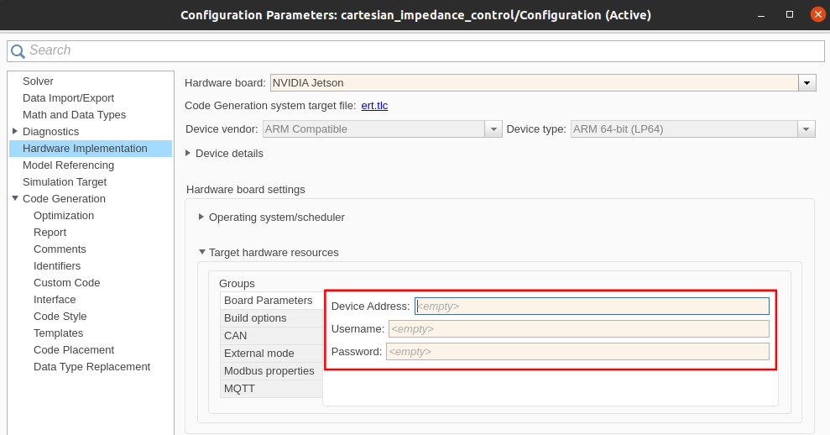Viewport: 830px width, 435px height.
Task: Collapse Target hardware resources section
Action: (201, 252)
